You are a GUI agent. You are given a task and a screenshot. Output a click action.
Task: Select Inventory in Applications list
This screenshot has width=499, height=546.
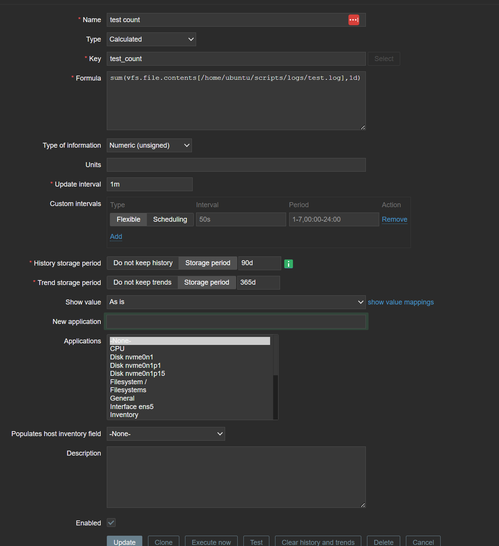coord(190,415)
